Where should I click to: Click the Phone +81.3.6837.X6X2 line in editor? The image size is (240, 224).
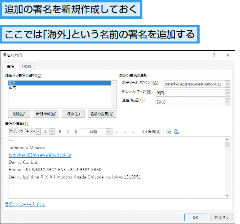[55, 170]
